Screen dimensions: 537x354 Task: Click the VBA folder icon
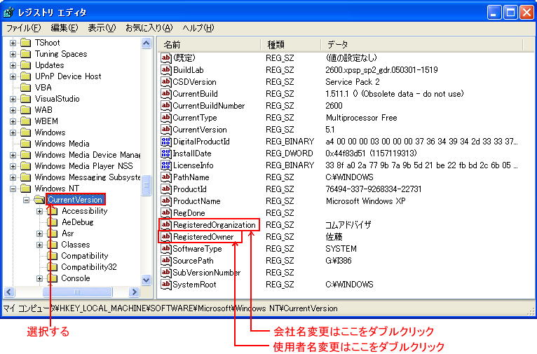click(26, 88)
